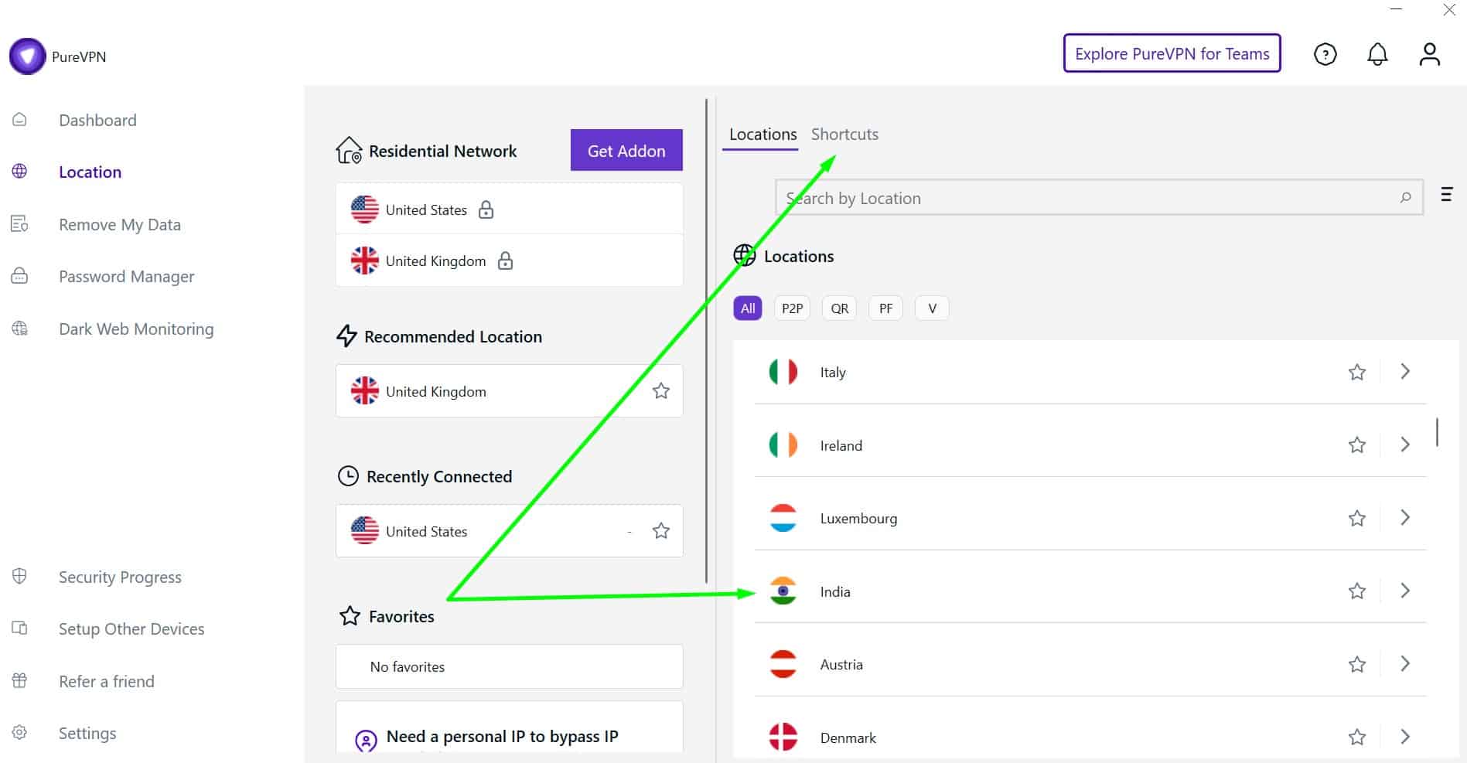Click the PureVPN shield logo
1467x763 pixels.
pos(27,56)
